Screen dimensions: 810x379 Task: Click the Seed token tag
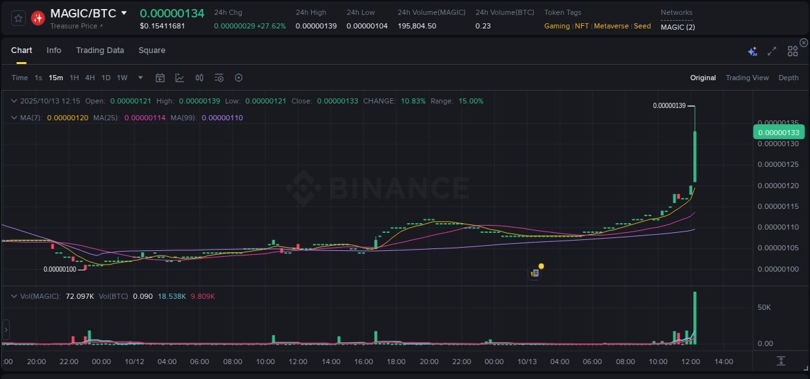point(642,26)
